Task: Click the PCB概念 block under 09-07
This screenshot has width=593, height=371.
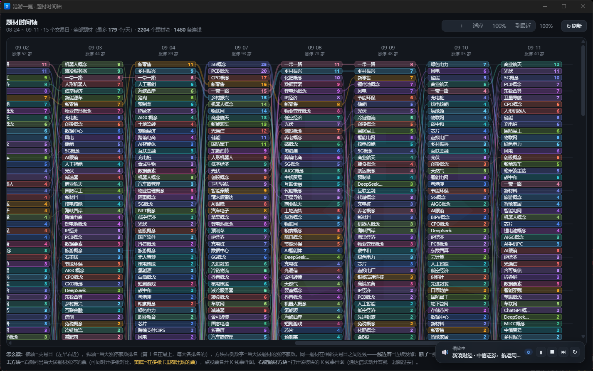Action: click(x=239, y=71)
